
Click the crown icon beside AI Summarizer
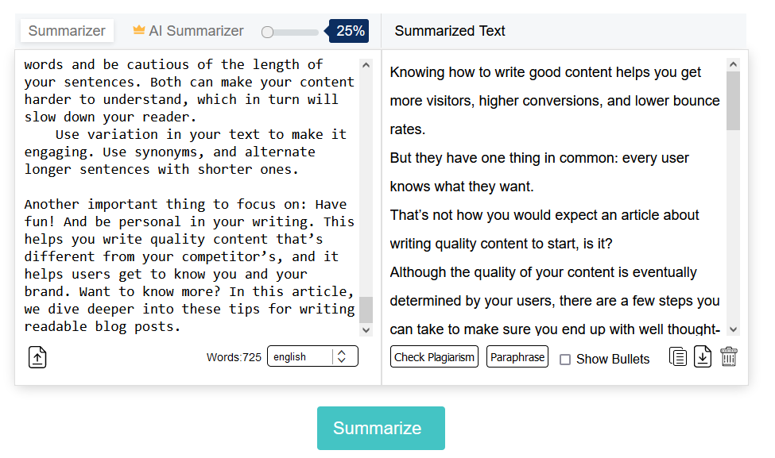[x=139, y=30]
